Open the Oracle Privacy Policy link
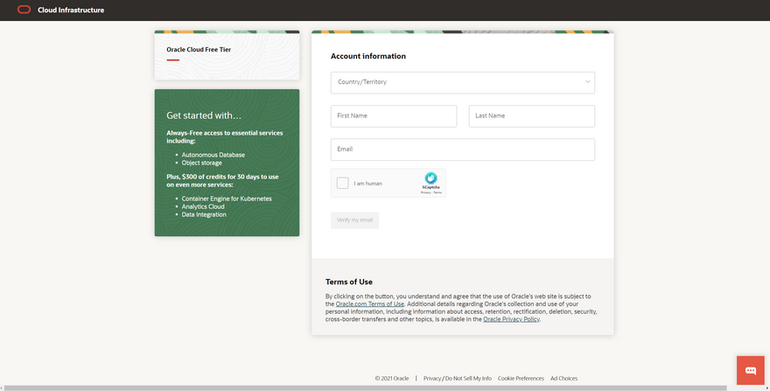This screenshot has width=770, height=391. pyautogui.click(x=511, y=319)
